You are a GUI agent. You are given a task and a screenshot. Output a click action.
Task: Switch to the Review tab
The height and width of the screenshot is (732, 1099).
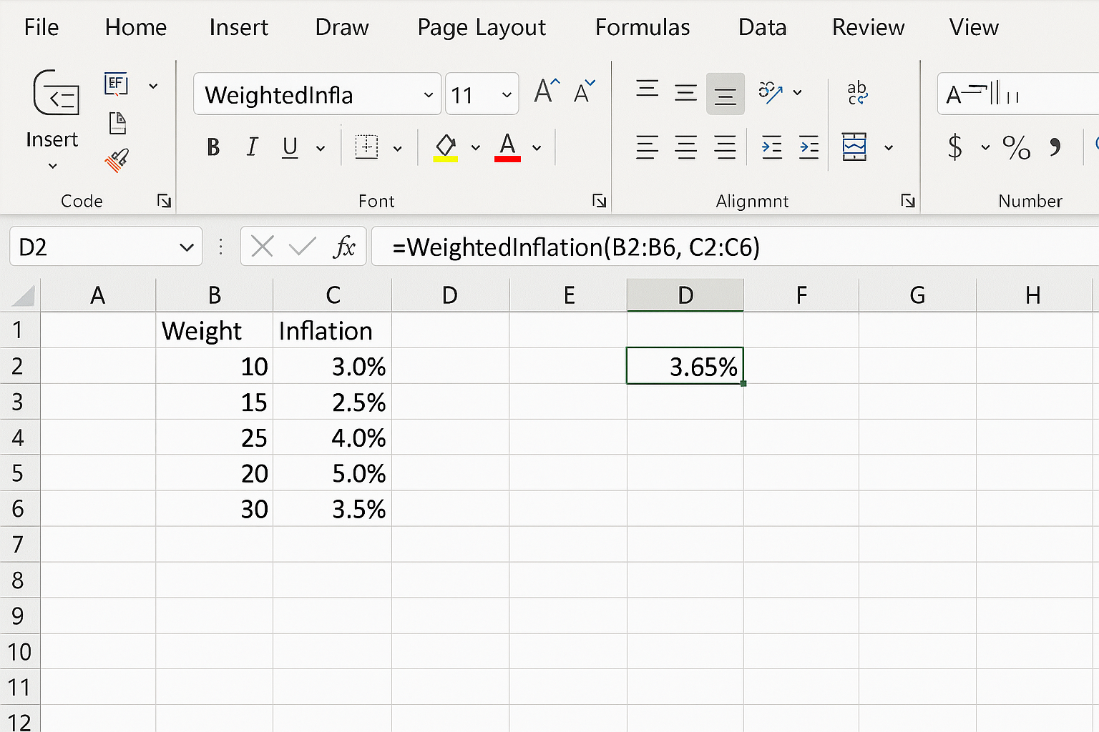coord(868,27)
